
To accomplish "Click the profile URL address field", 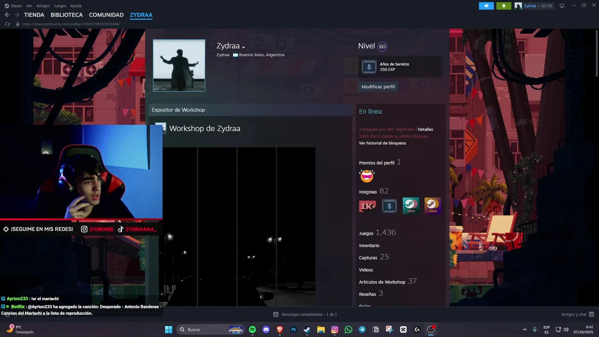I will tap(70, 24).
